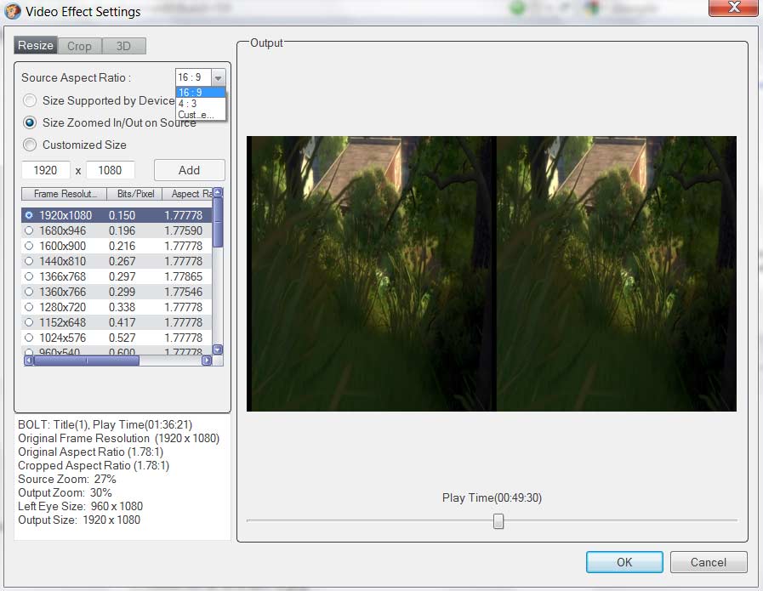
Task: Click the 'Play Time(00:49:30)' label
Action: (x=492, y=497)
